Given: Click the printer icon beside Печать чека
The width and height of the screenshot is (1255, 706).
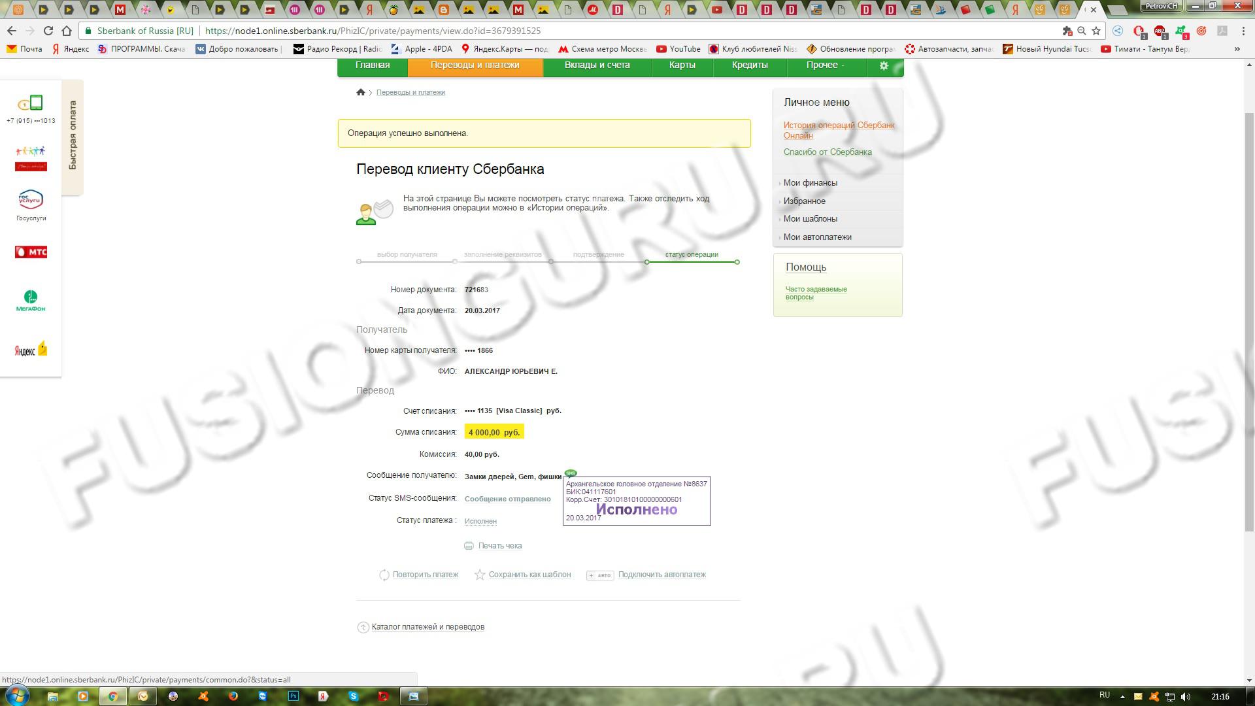Looking at the screenshot, I should point(469,546).
